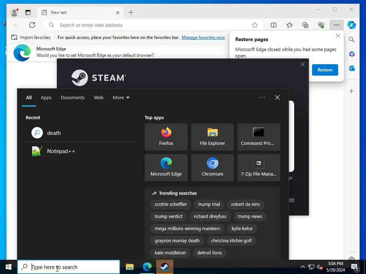Viewport: 366px width, 274px height.
Task: Search trending 'robert de niro'
Action: pos(245,204)
